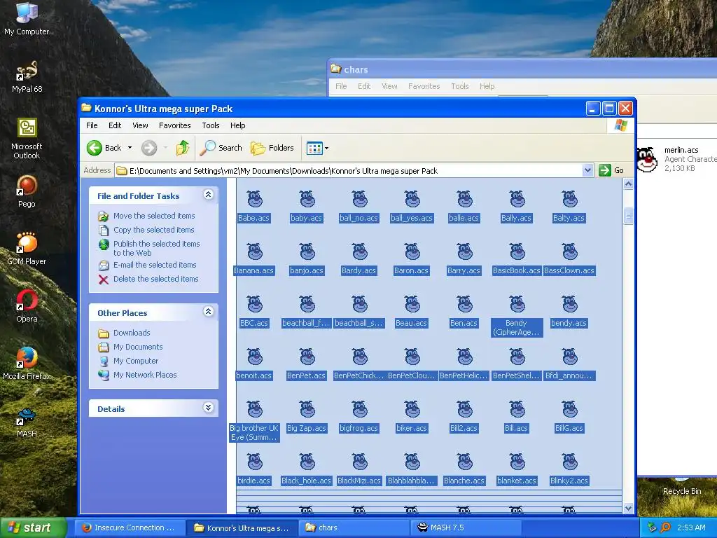Image resolution: width=717 pixels, height=538 pixels.
Task: Click the vertical scrollbar thumb
Action: pos(628,216)
